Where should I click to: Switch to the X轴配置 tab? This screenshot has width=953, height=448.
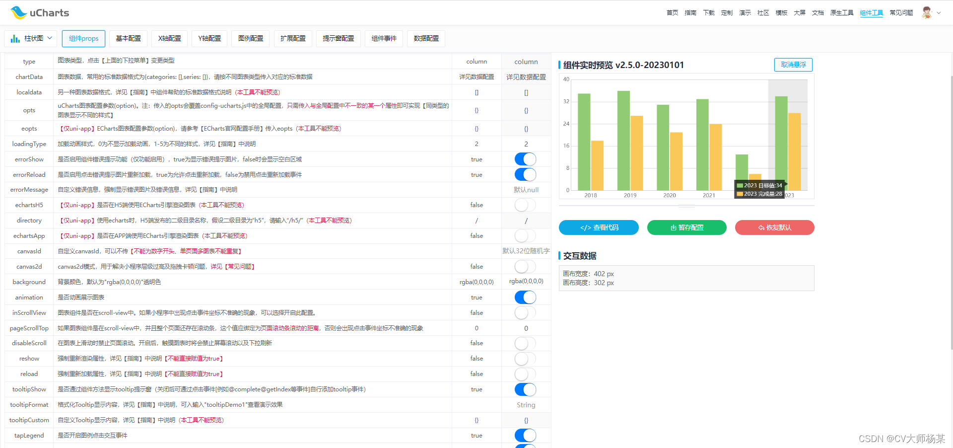pos(169,38)
